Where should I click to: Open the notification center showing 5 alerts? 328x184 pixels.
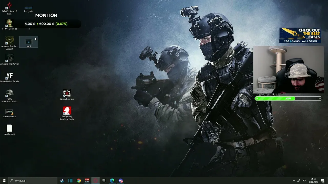click(x=323, y=181)
